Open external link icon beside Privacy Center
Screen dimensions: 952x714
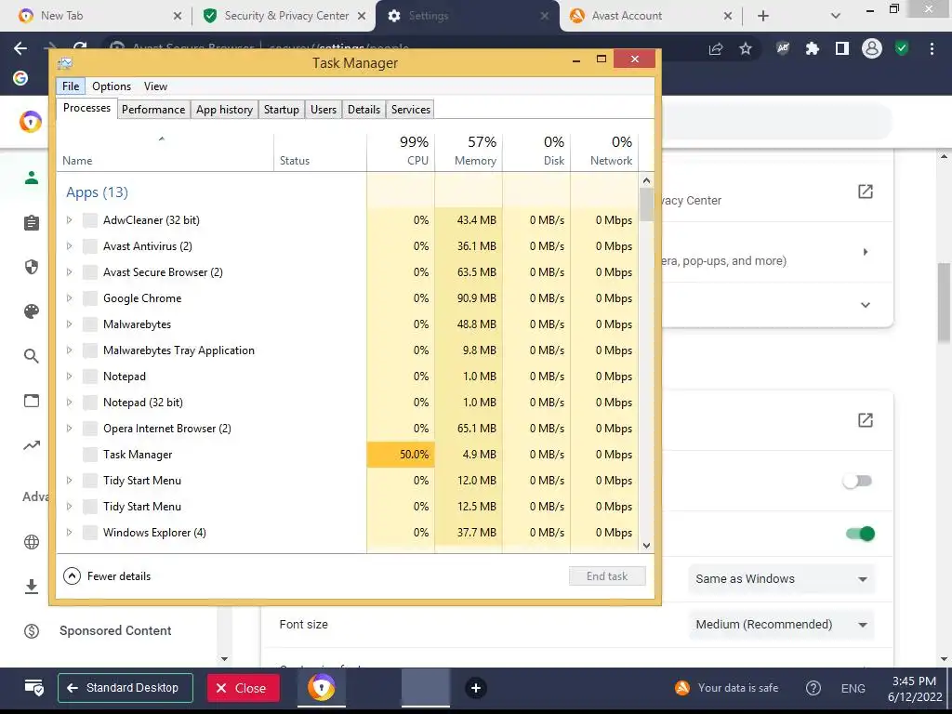tap(866, 192)
